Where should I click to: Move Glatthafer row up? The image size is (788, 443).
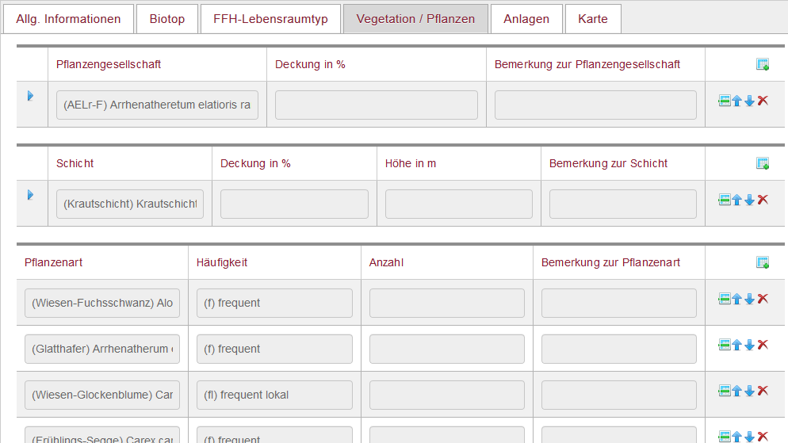(x=736, y=345)
